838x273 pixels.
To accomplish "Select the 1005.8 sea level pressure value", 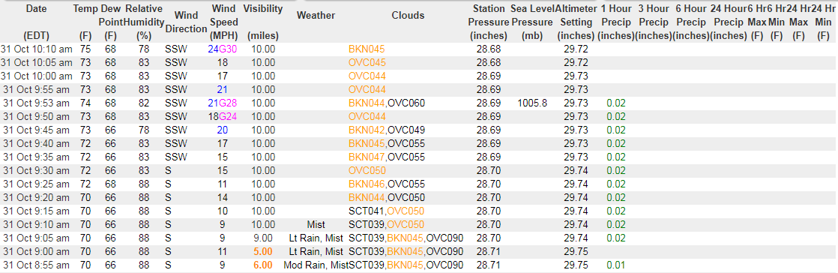I will tap(532, 103).
